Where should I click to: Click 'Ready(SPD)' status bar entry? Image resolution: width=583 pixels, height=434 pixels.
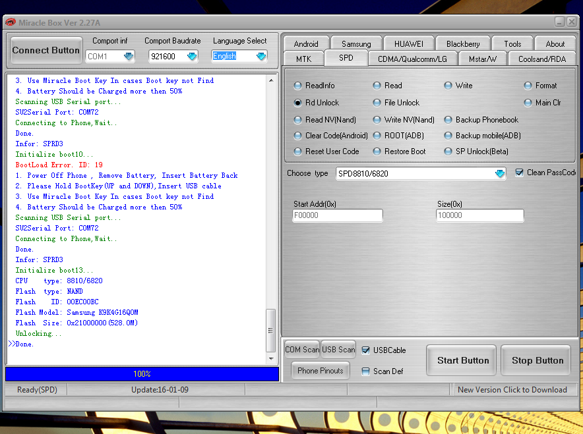[x=37, y=390]
